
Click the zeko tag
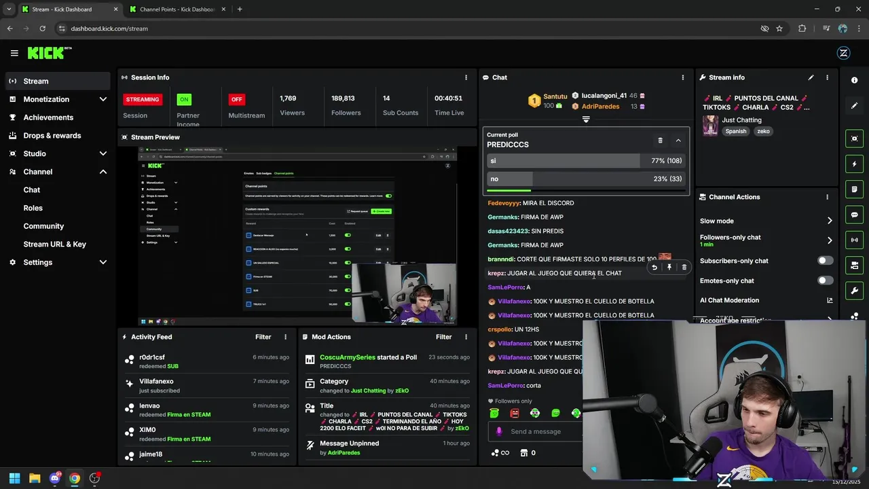(x=764, y=132)
